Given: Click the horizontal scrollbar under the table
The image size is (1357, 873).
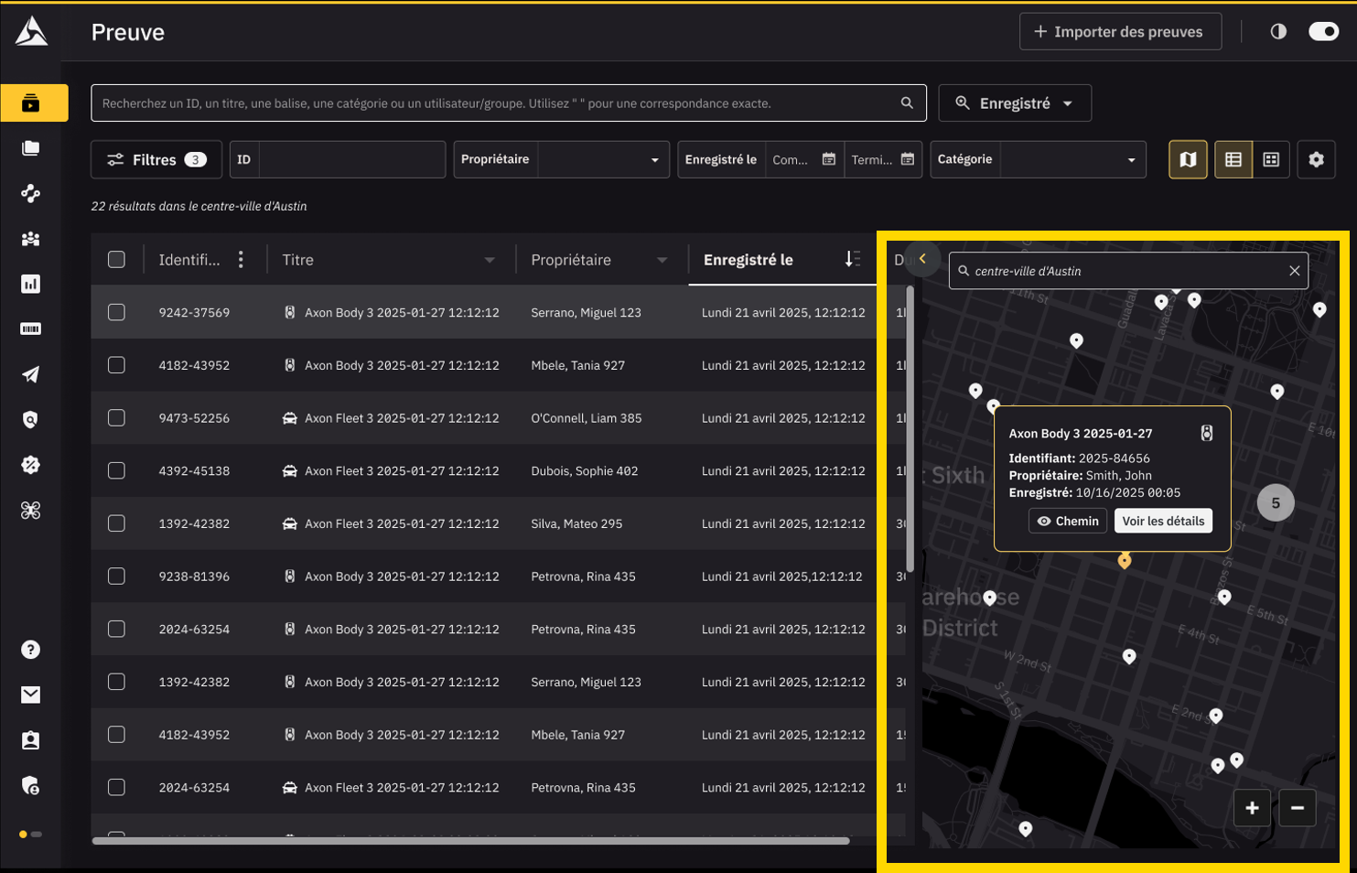Looking at the screenshot, I should 470,840.
